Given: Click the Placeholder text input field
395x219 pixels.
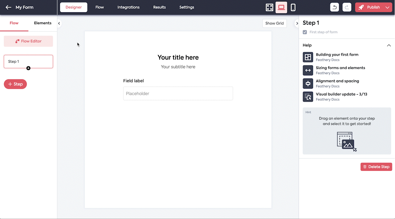Looking at the screenshot, I should click(178, 94).
